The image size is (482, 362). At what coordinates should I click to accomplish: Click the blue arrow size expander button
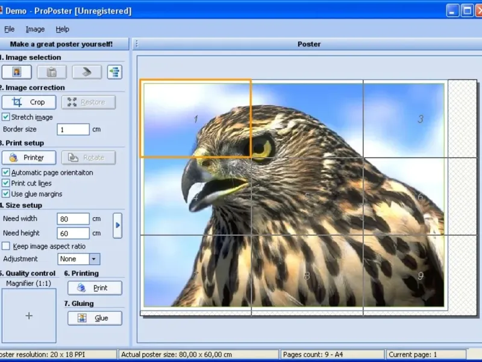pos(117,226)
